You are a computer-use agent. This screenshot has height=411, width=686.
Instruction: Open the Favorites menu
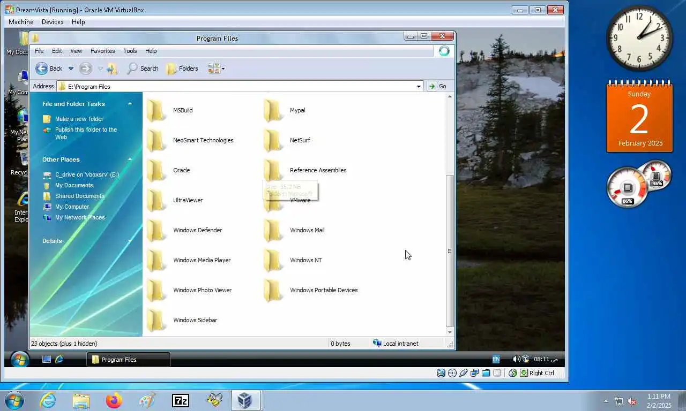pyautogui.click(x=102, y=51)
